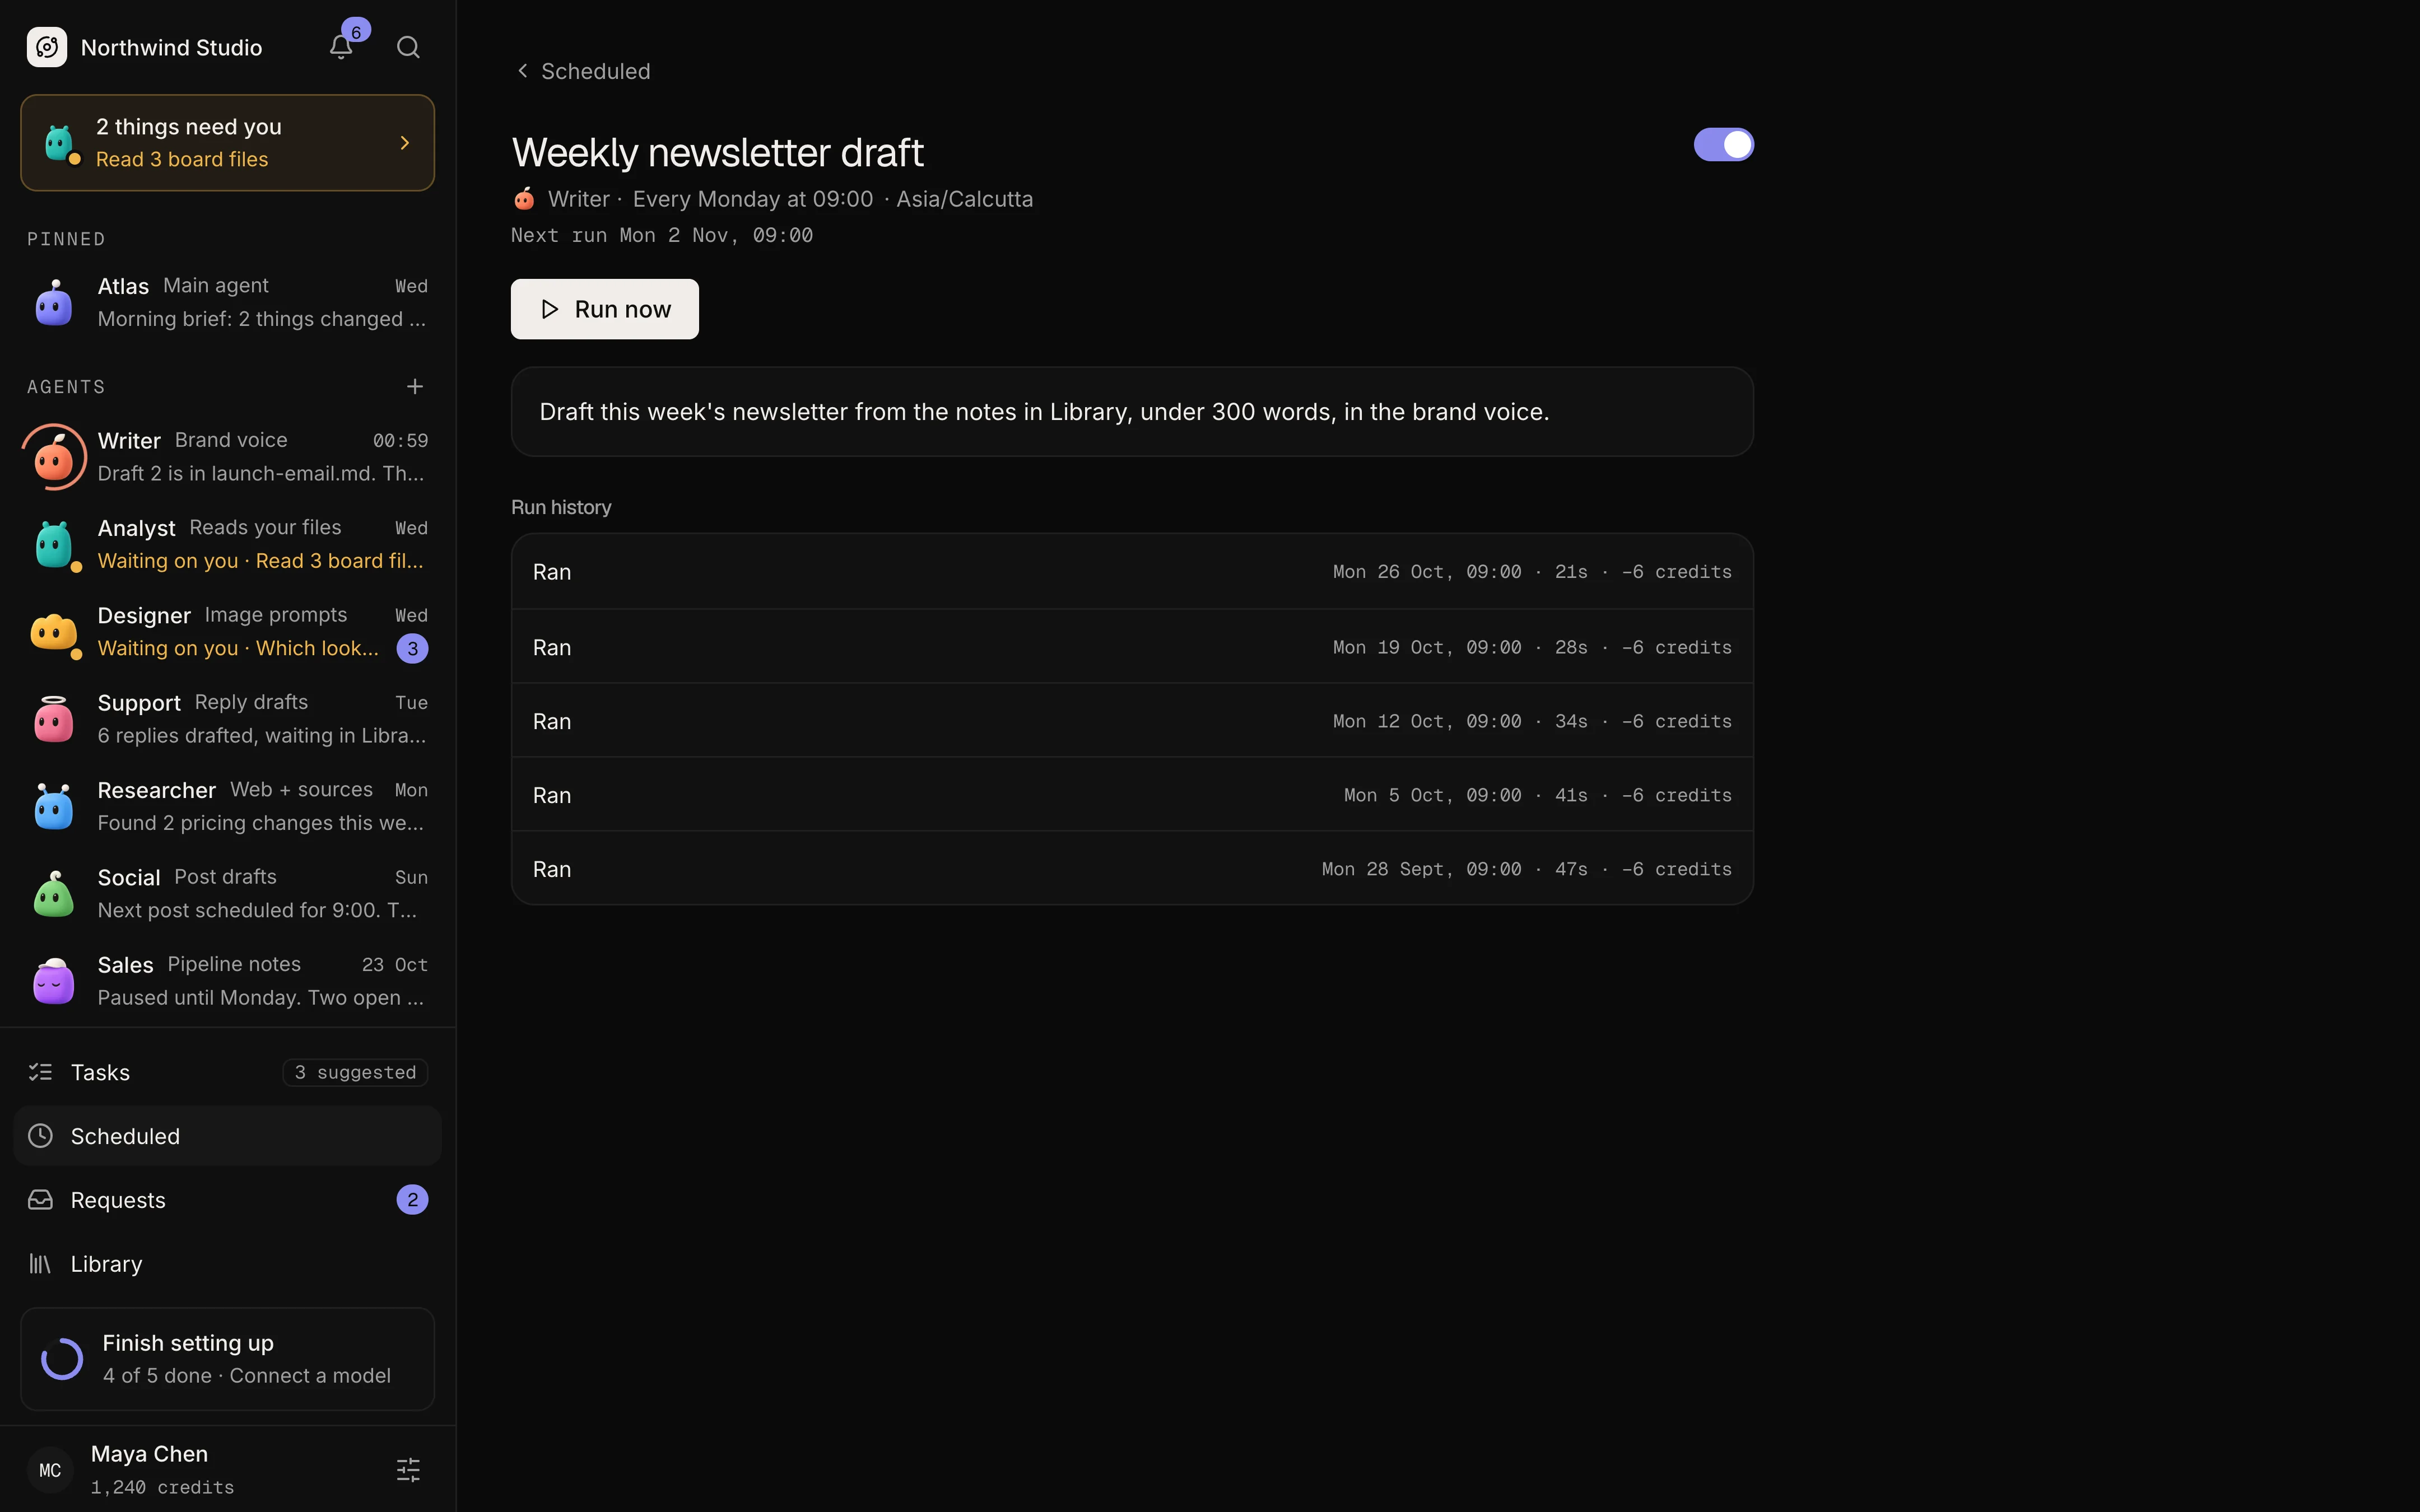Open Library in the sidebar
The image size is (2420, 1512).
click(x=227, y=1264)
